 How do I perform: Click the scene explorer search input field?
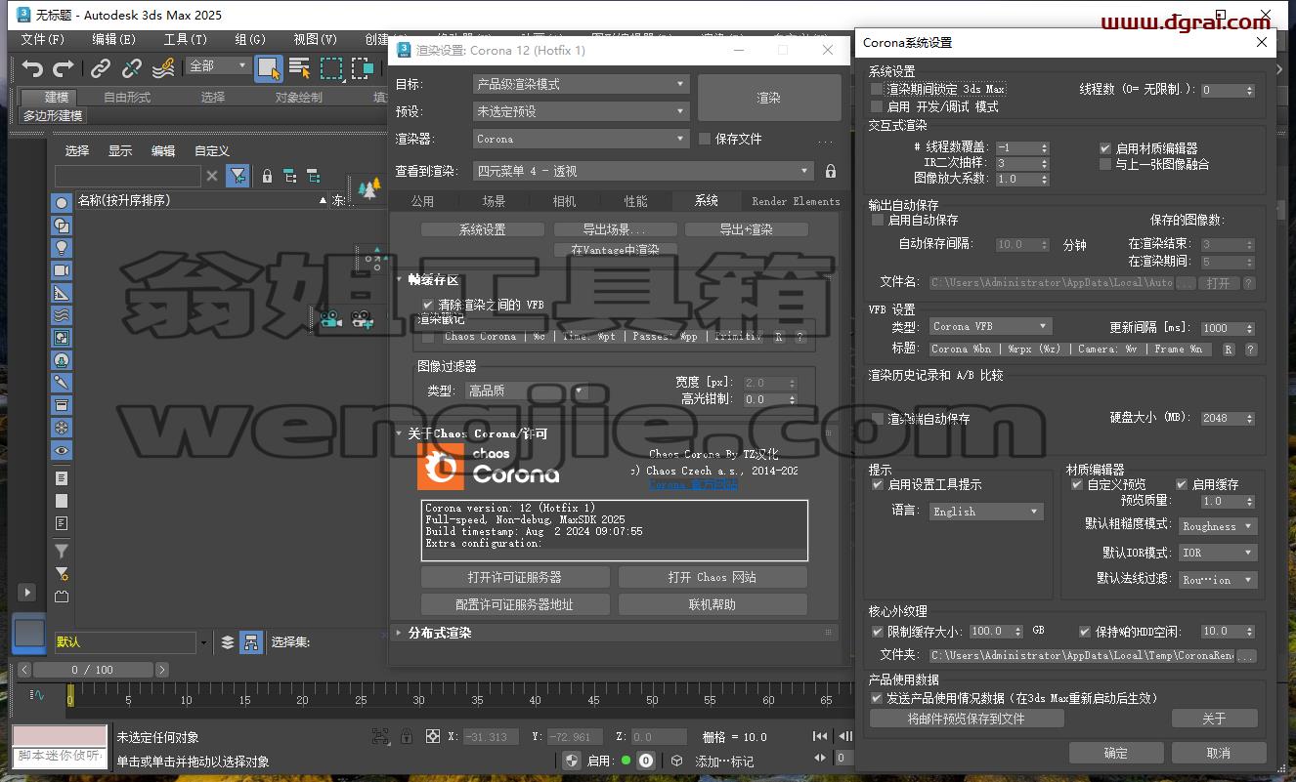pos(128,176)
